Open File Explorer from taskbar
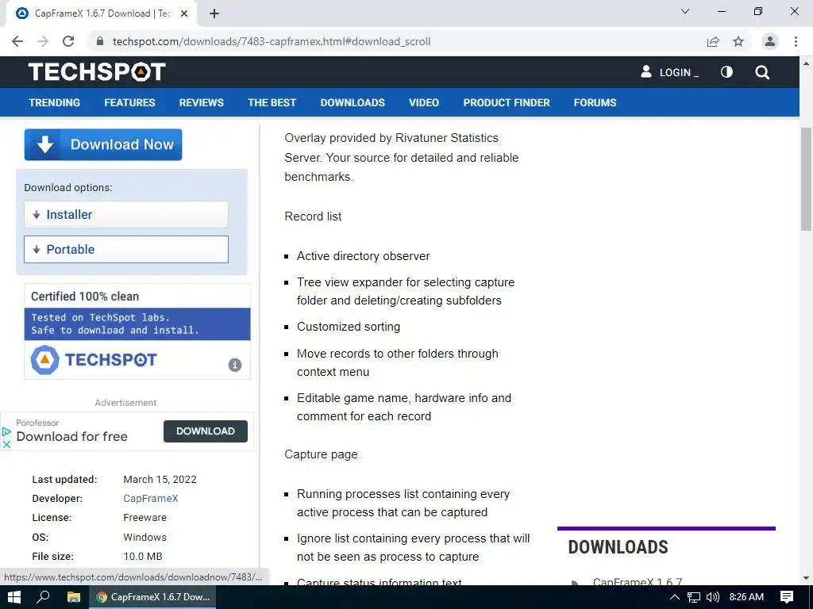 click(x=74, y=597)
